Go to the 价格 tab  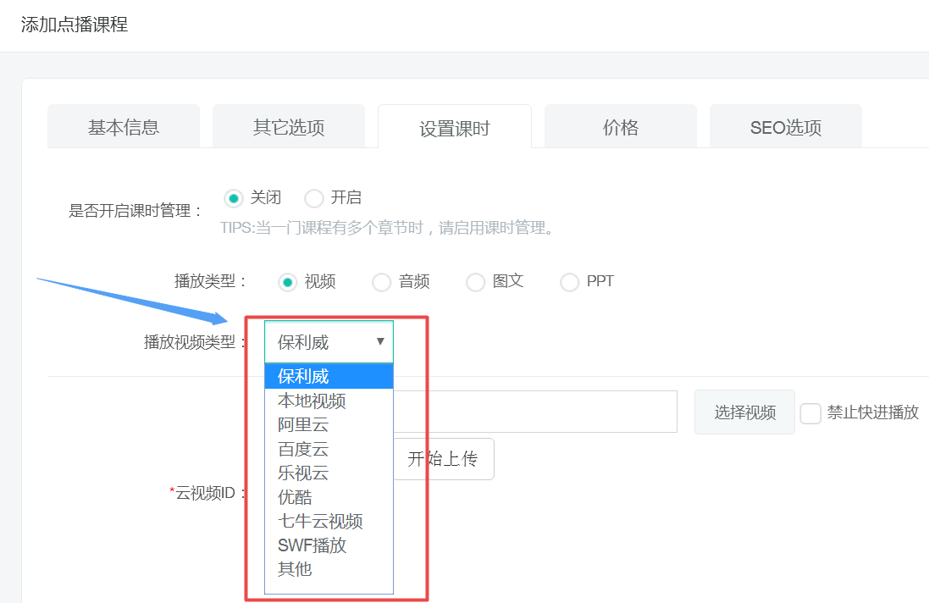[x=620, y=128]
